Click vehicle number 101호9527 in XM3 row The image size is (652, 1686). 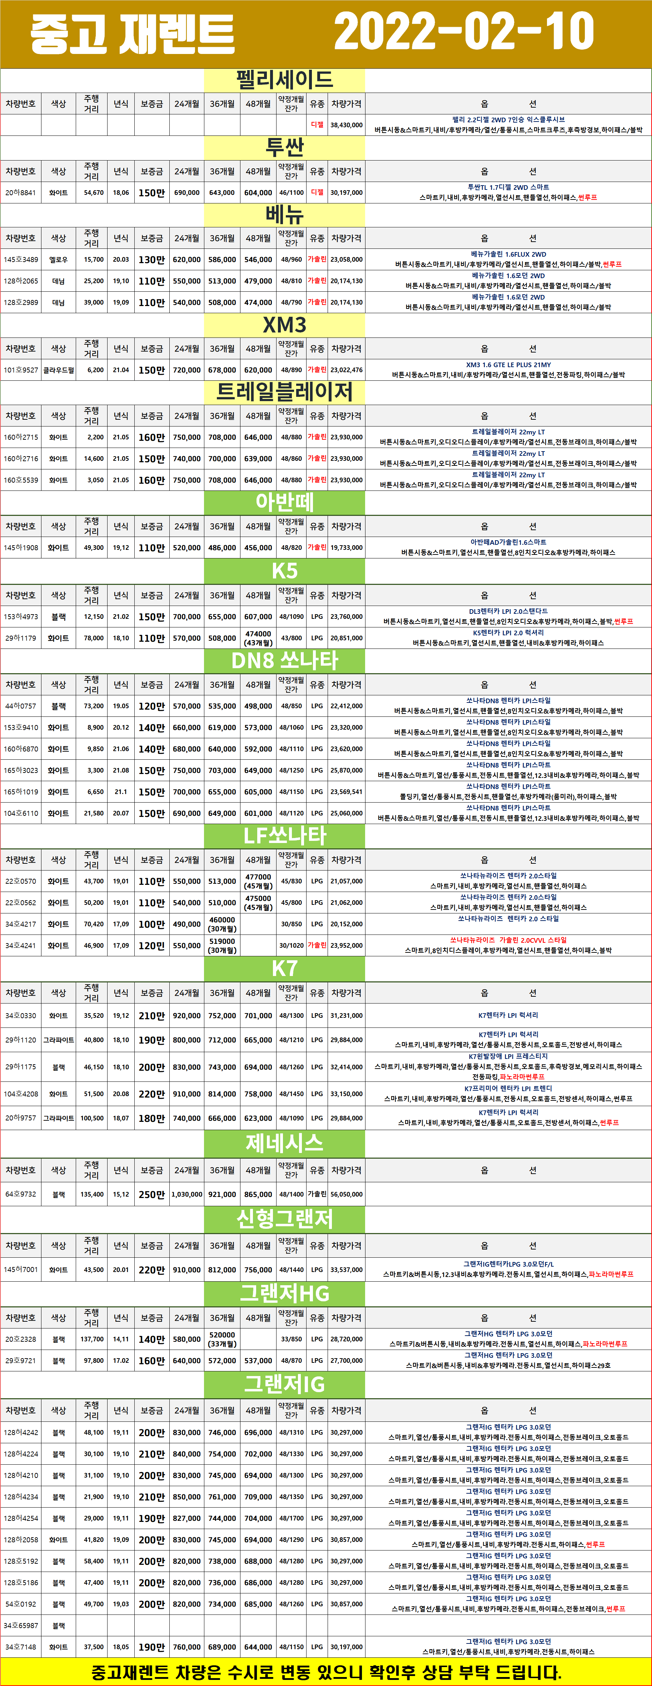[21, 370]
